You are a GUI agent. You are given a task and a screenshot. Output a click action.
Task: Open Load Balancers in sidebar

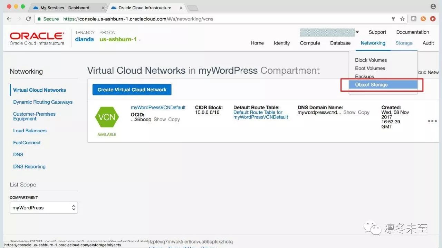[30, 131]
